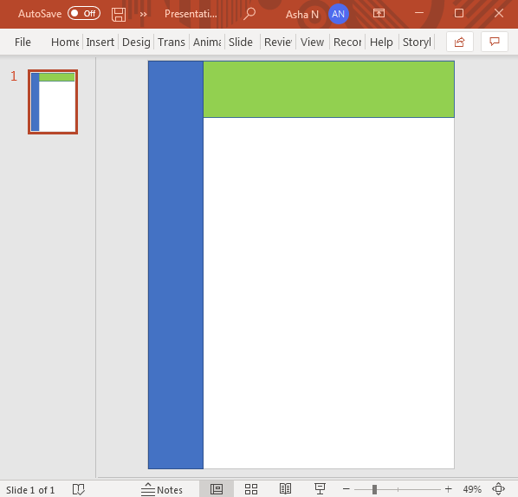Go to the Review tab
Viewport: 518px width, 497px height.
[x=278, y=42]
